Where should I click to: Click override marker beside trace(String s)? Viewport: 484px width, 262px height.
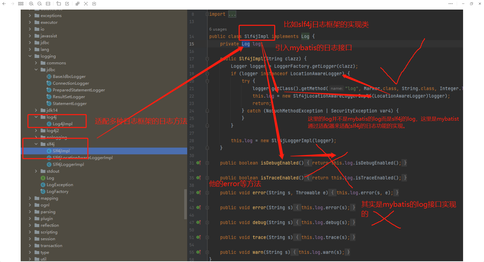[198, 237]
